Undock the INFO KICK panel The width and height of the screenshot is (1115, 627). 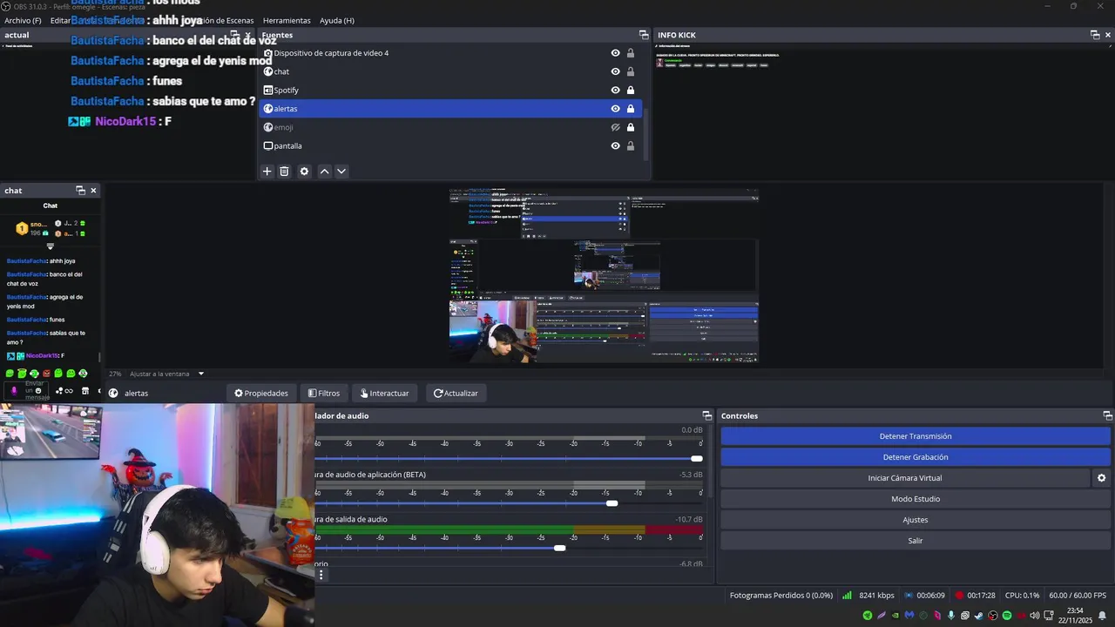1095,35
